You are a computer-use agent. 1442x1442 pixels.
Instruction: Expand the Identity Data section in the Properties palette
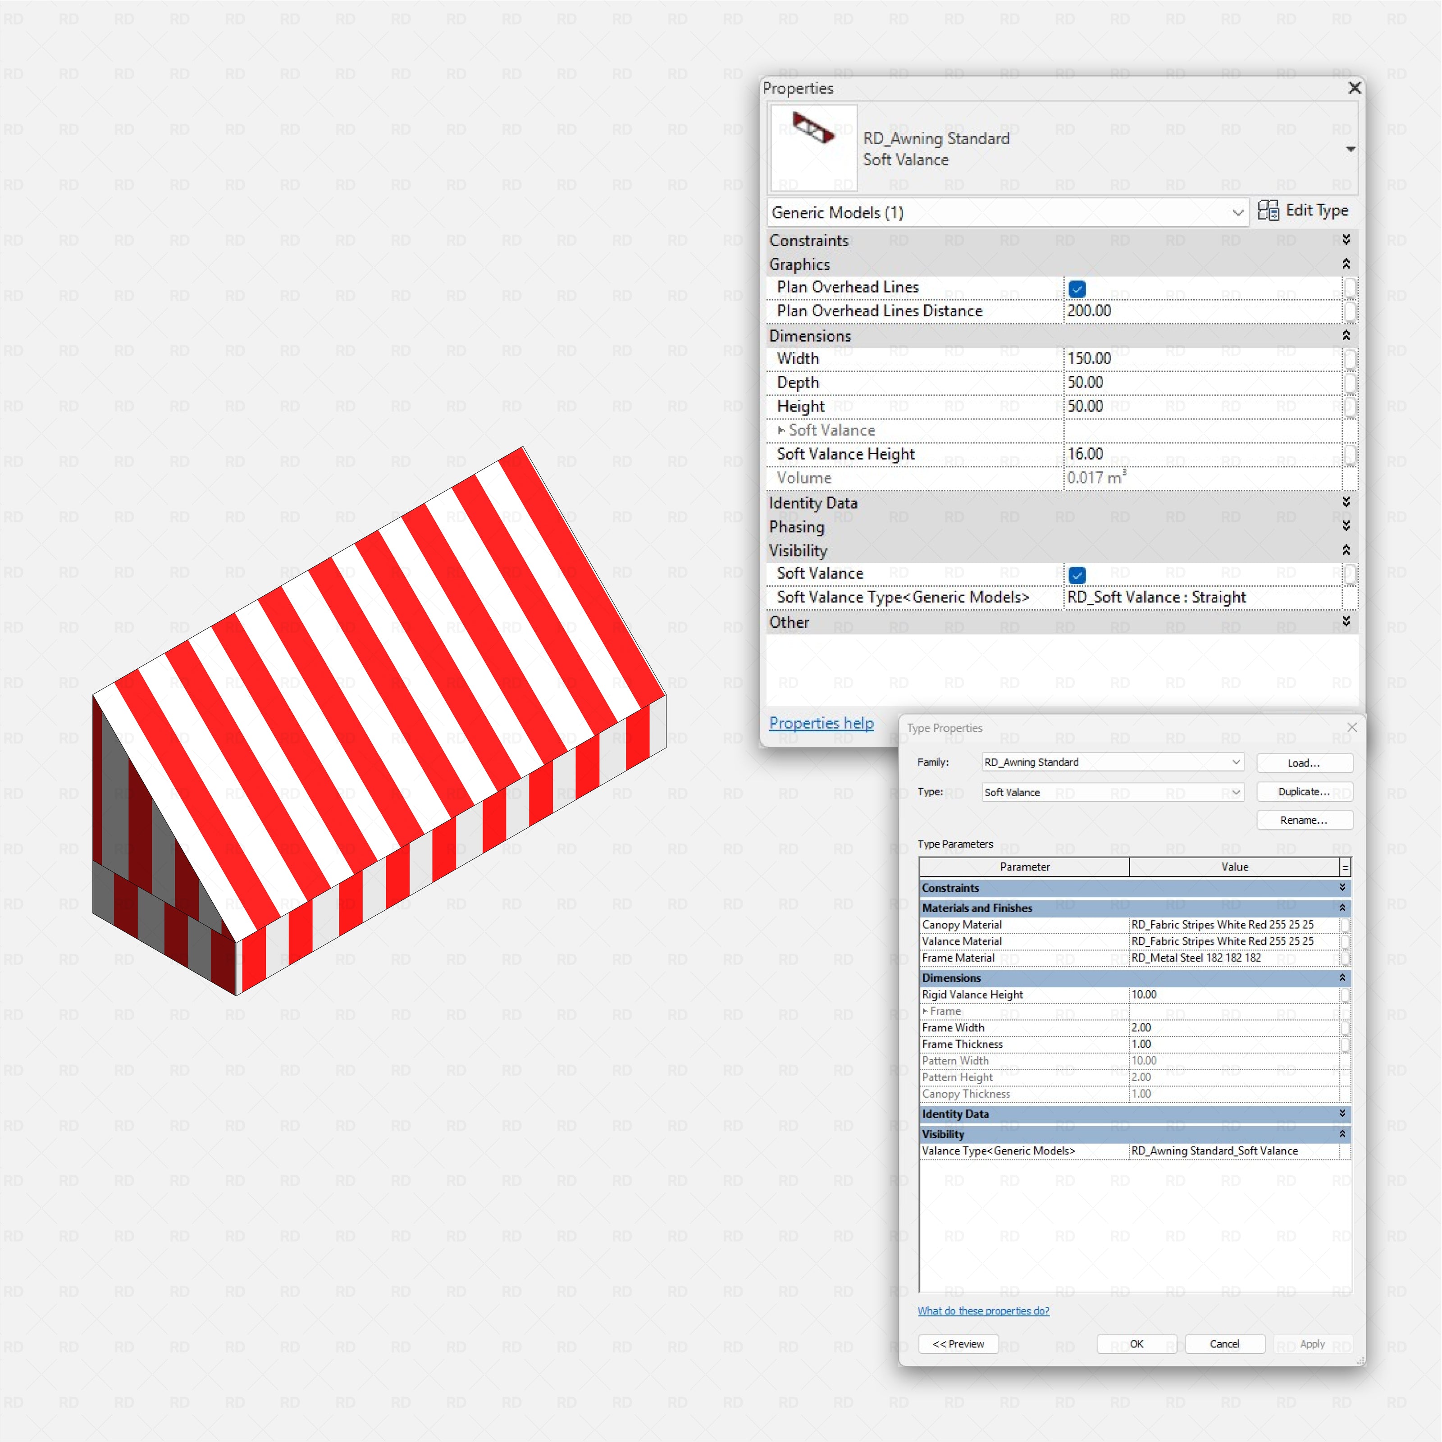pyautogui.click(x=1346, y=502)
